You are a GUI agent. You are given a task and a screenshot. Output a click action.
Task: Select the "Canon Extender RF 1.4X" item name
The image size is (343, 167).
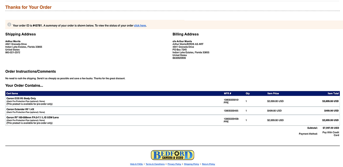coord(21,109)
